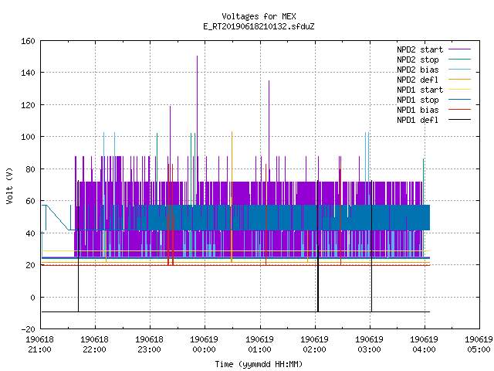Click the green NPD2 stop legend line
Image resolution: width=494 pixels, height=371 pixels.
click(459, 59)
